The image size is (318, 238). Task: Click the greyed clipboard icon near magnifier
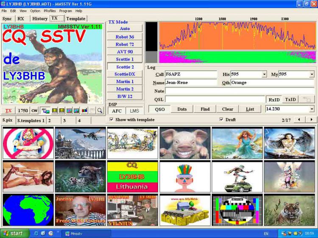pyautogui.click(x=92, y=111)
